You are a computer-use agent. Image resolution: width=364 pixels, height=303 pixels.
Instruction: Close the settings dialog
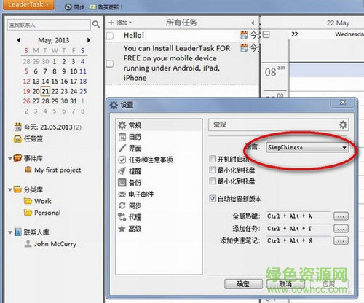pyautogui.click(x=343, y=103)
